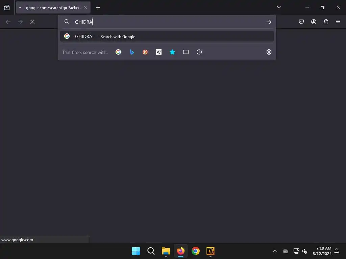Minimize the Firefox window
This screenshot has height=259, width=346.
307,7
